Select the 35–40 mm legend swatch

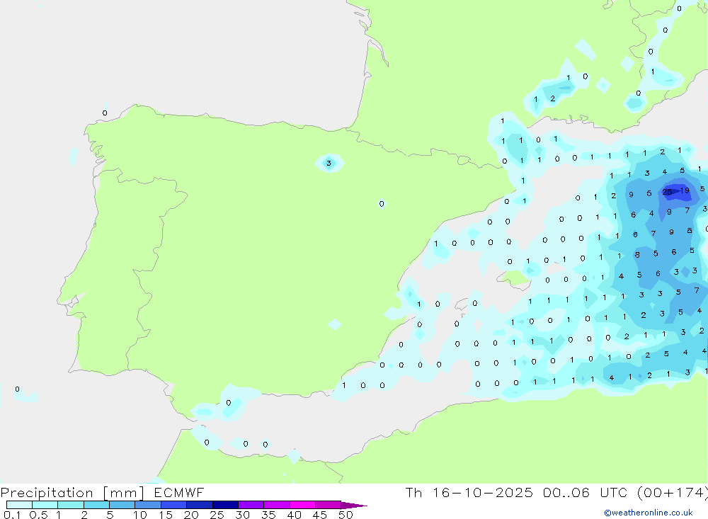[x=277, y=505]
